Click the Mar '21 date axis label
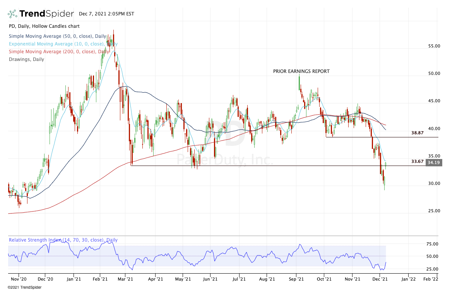Image resolution: width=450 pixels, height=291 pixels. pos(125,279)
